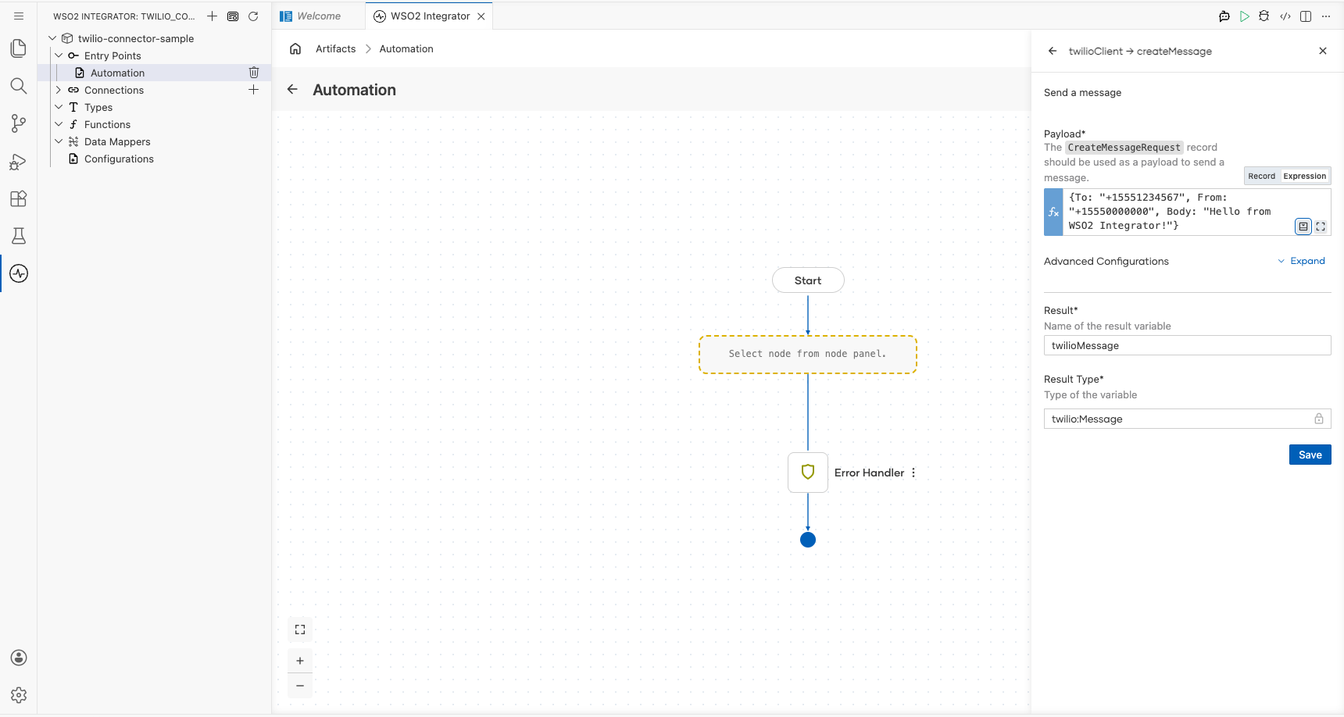Open the Source Control view
Viewport: 1344px width, 717px height.
19,123
